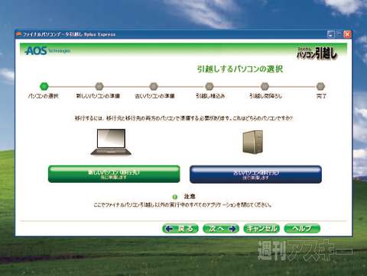The image size is (367, 276).
Task: Click the 引越し荷降ろし step label
Action: [265, 96]
